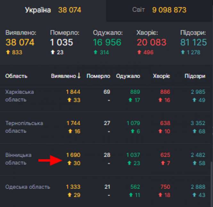Screen dimensions: 213x207
Task: Sort table by Померло column
Action: click(x=98, y=76)
